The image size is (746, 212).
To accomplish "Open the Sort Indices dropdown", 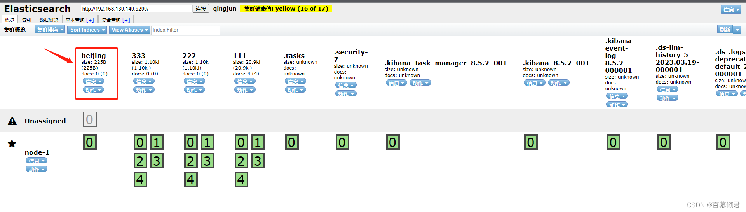I will click(x=87, y=30).
